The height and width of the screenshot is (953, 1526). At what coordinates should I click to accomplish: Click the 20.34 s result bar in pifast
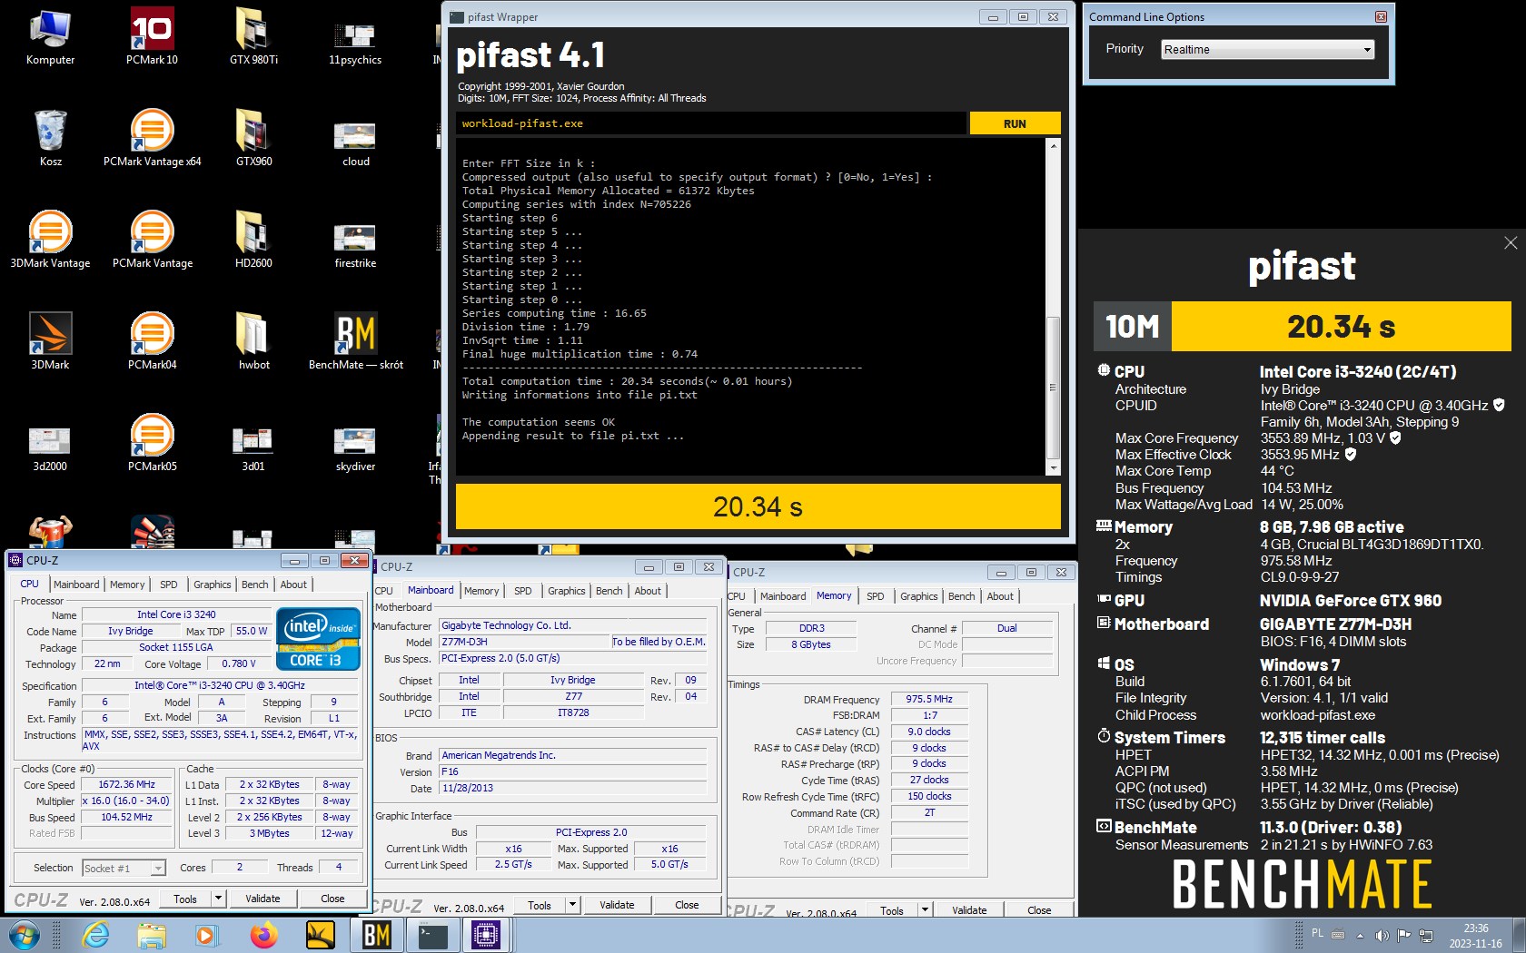coord(758,506)
